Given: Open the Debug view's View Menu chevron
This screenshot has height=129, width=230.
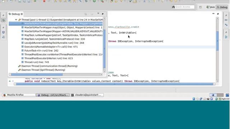Looking at the screenshot, I should click(x=98, y=14).
